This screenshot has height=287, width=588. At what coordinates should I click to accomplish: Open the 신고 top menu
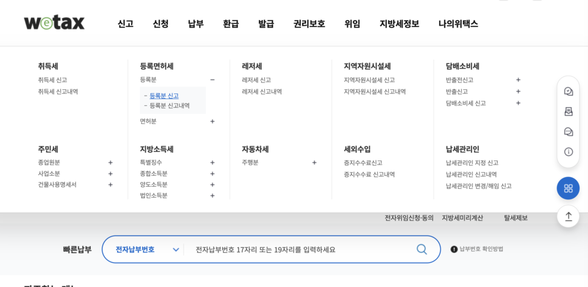[x=125, y=24]
